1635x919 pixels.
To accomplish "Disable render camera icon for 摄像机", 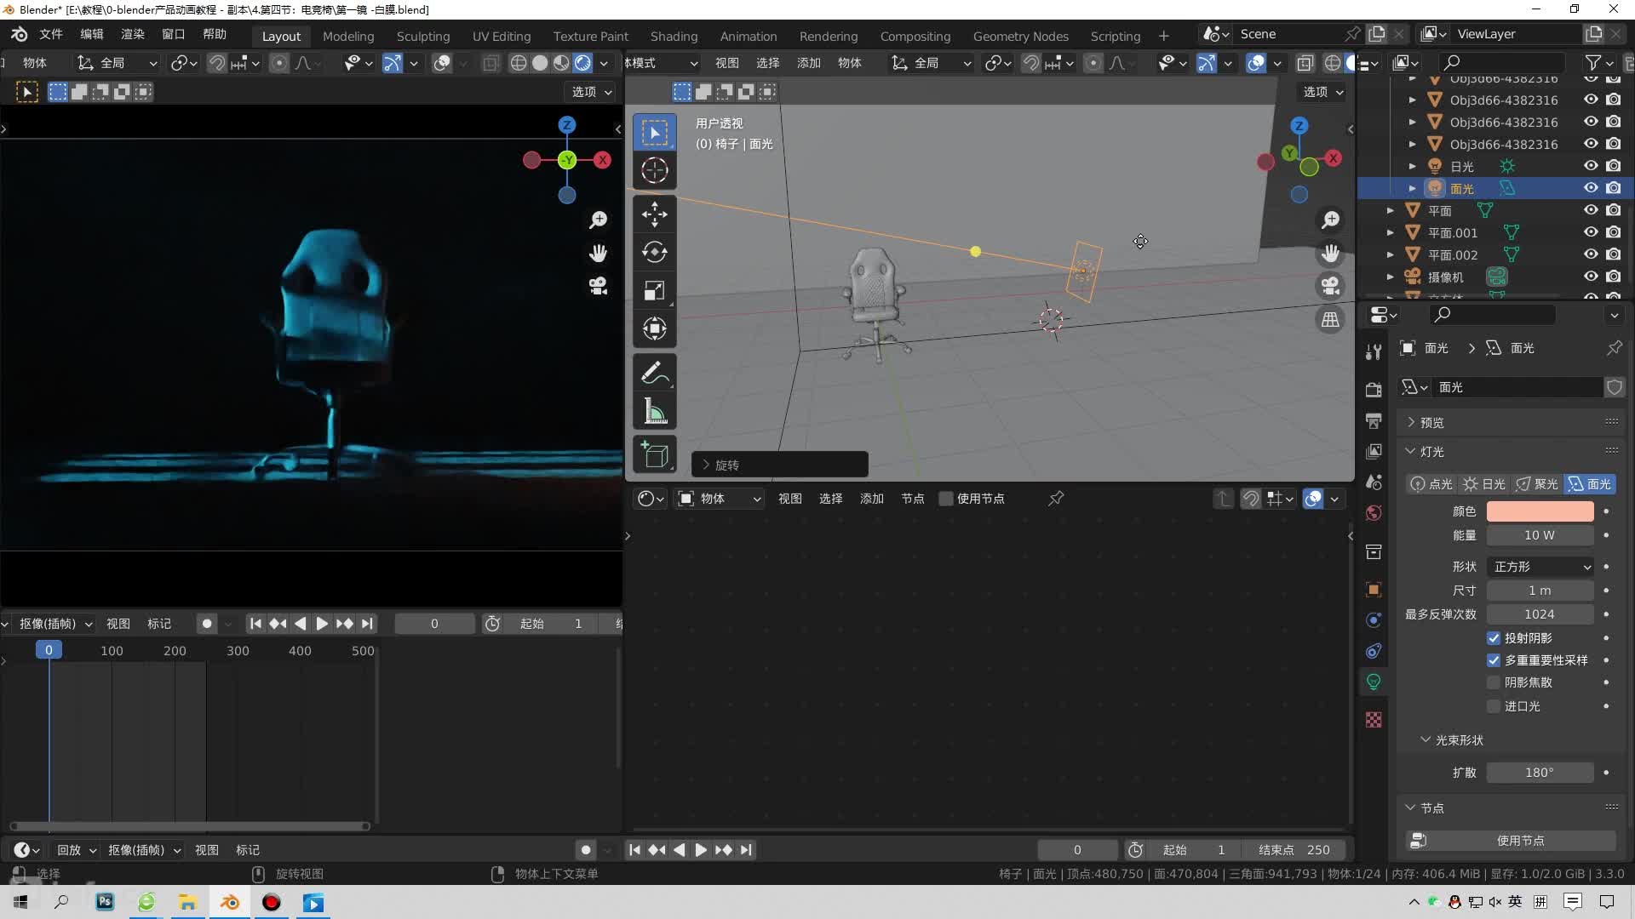I will point(1613,277).
